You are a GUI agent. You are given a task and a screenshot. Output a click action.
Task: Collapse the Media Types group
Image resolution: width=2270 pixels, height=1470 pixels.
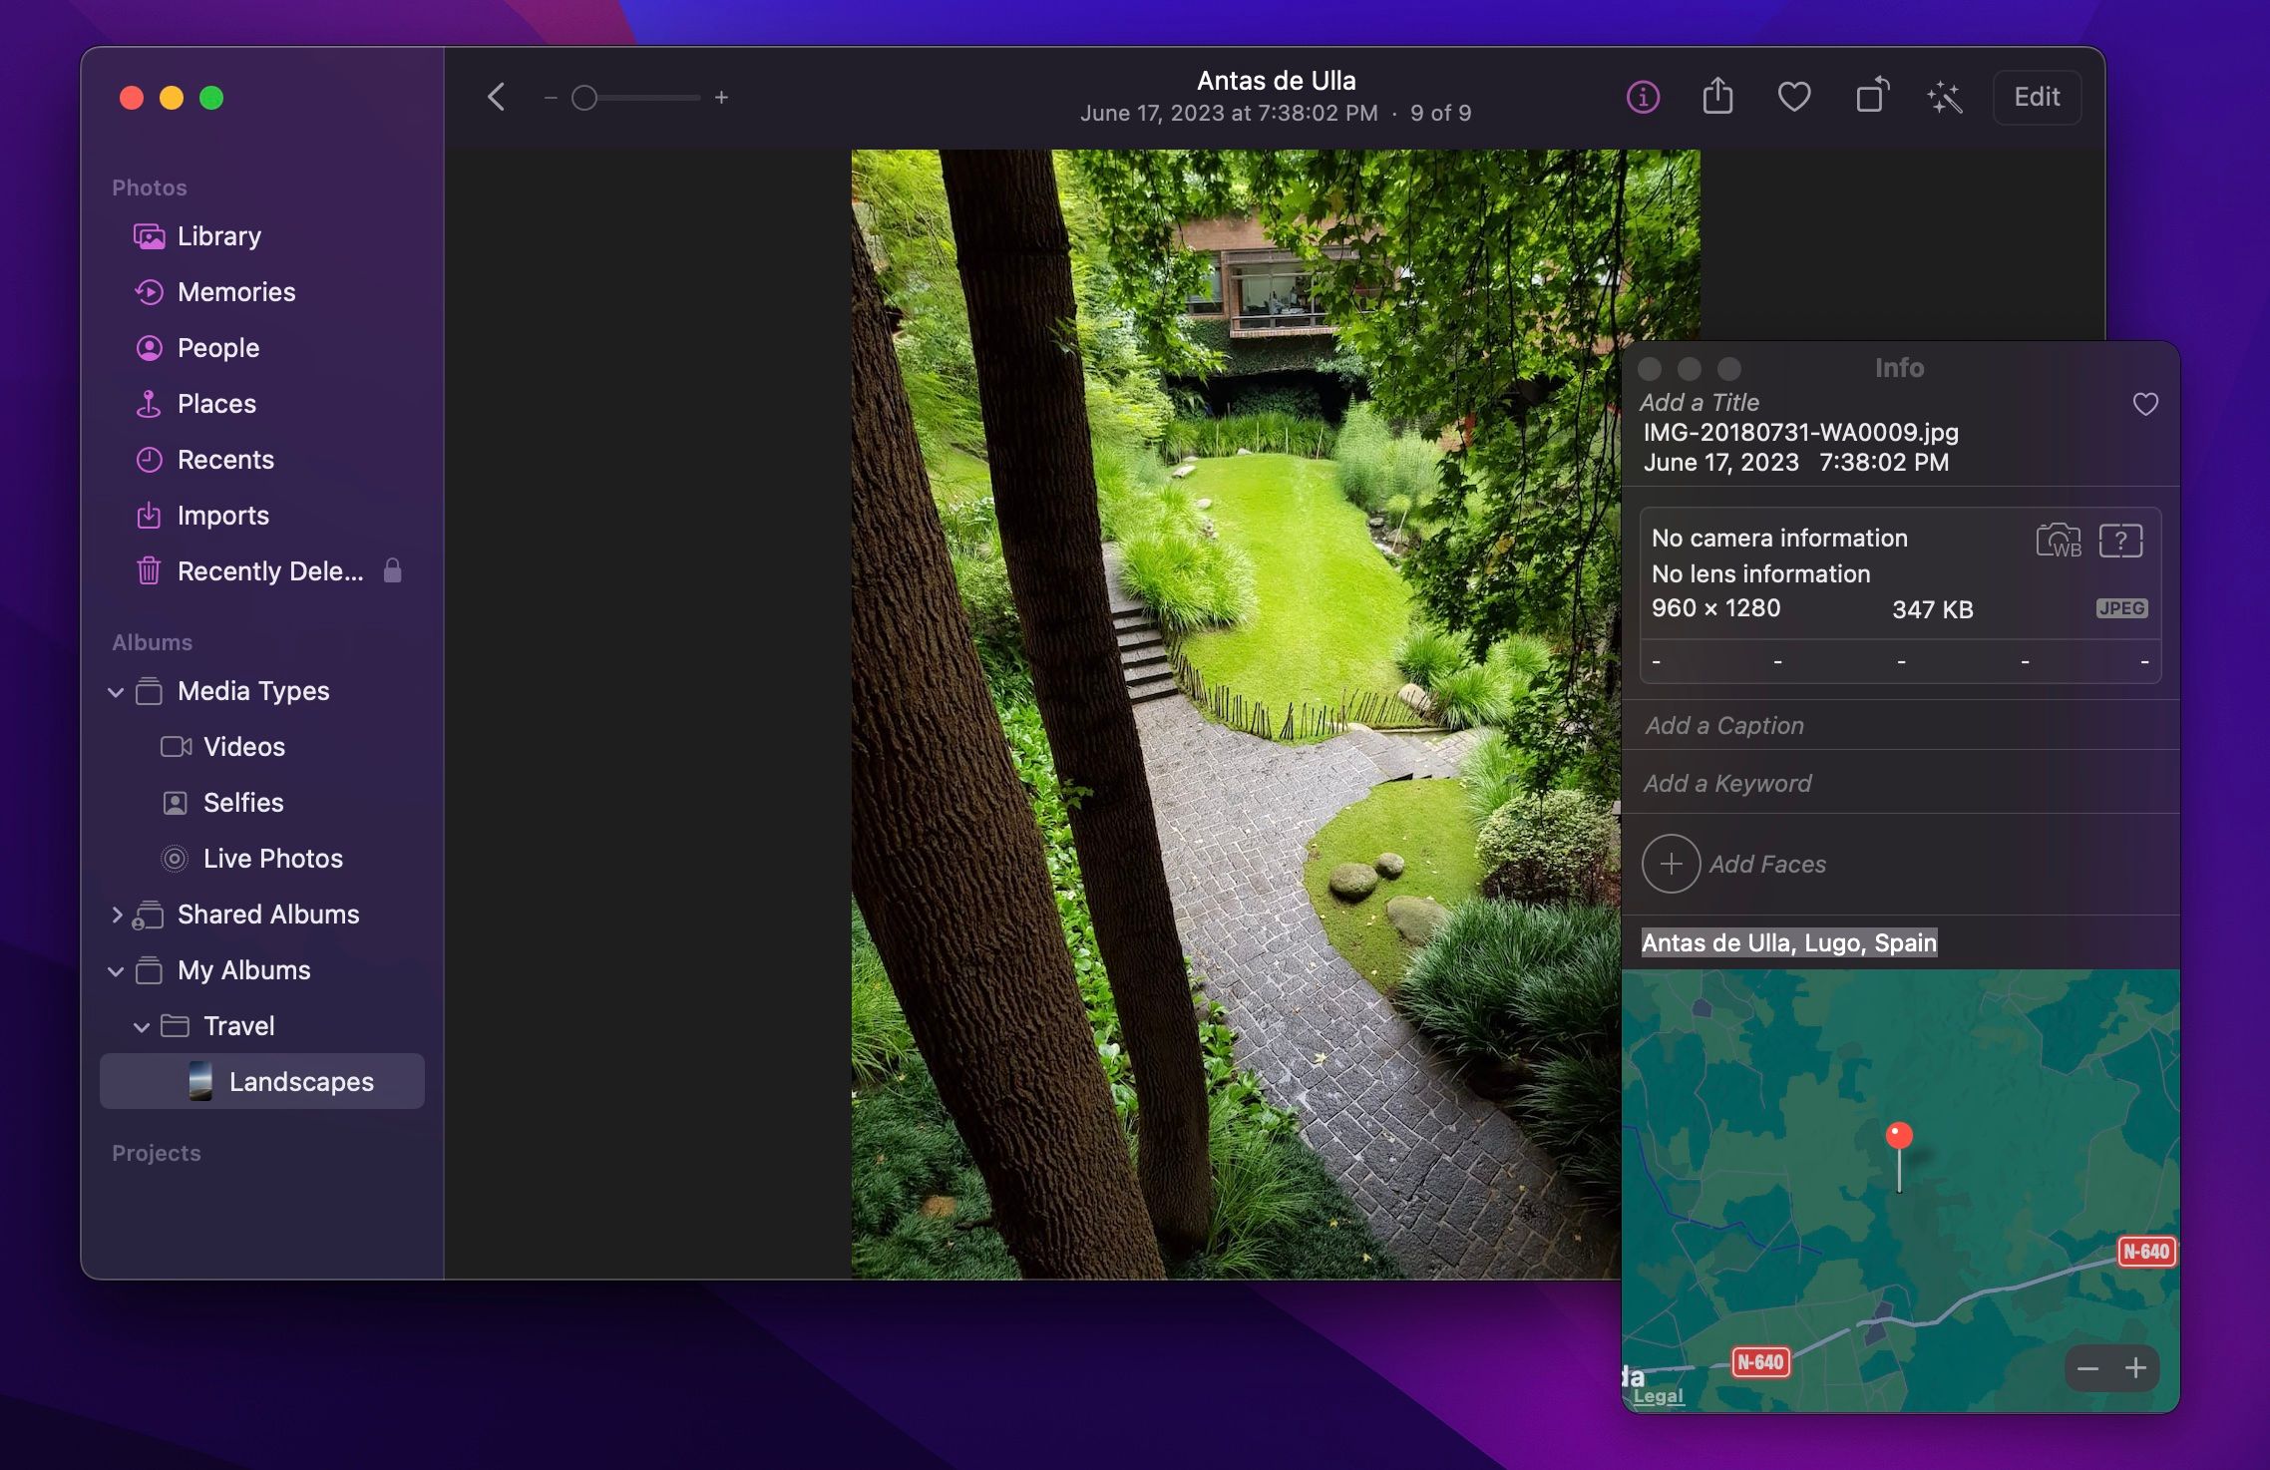point(116,692)
